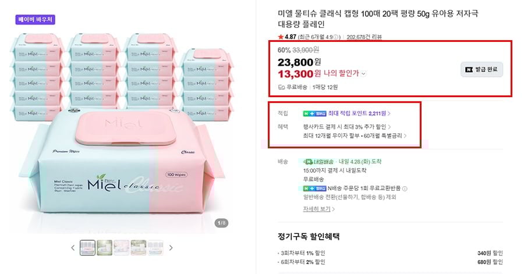Screen dimensions: 524x274
Task: Expand the 나의 할인가 dropdown chevron
Action: click(364, 74)
